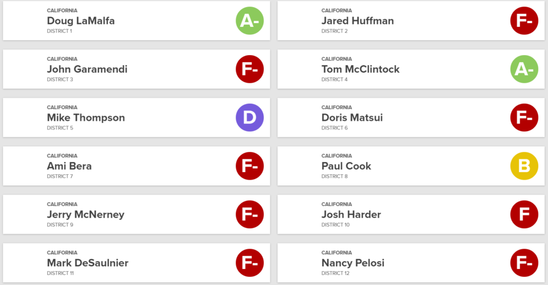Click the Paul Cook name heading
Viewport: 548px width, 285px height.
[346, 166]
